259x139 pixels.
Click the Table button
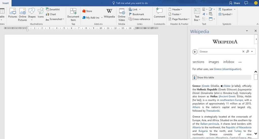tap(2, 14)
